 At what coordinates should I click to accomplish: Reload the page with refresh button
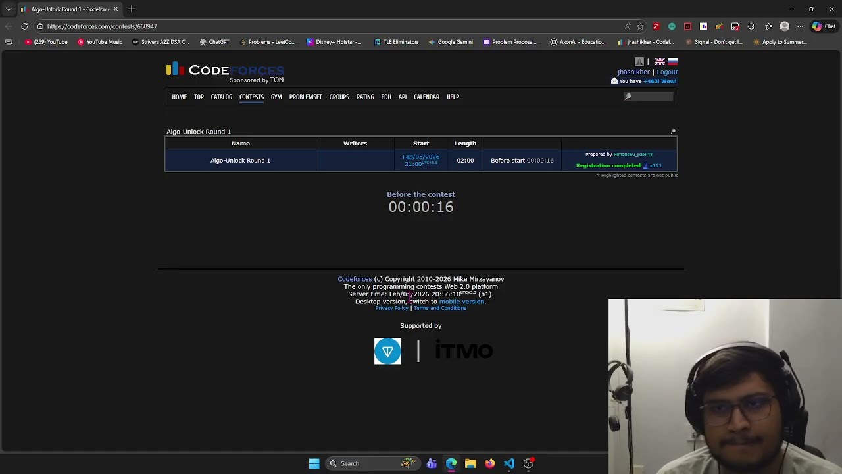click(24, 26)
